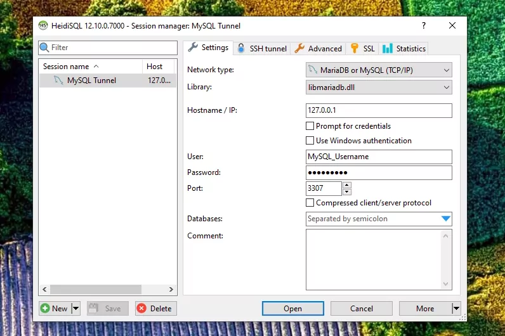Click the session list scroll right arrow
The image size is (505, 336).
click(x=171, y=289)
